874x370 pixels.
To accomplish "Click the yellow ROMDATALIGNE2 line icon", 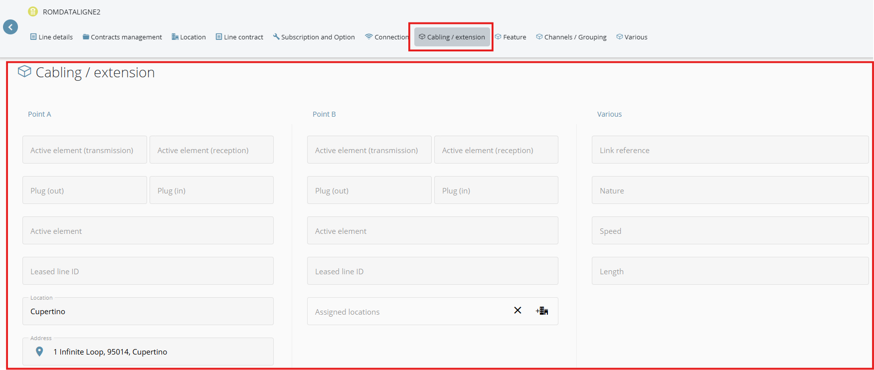I will coord(33,11).
